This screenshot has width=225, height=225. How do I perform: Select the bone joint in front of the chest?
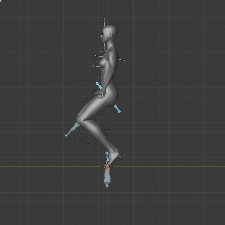pyautogui.click(x=95, y=56)
